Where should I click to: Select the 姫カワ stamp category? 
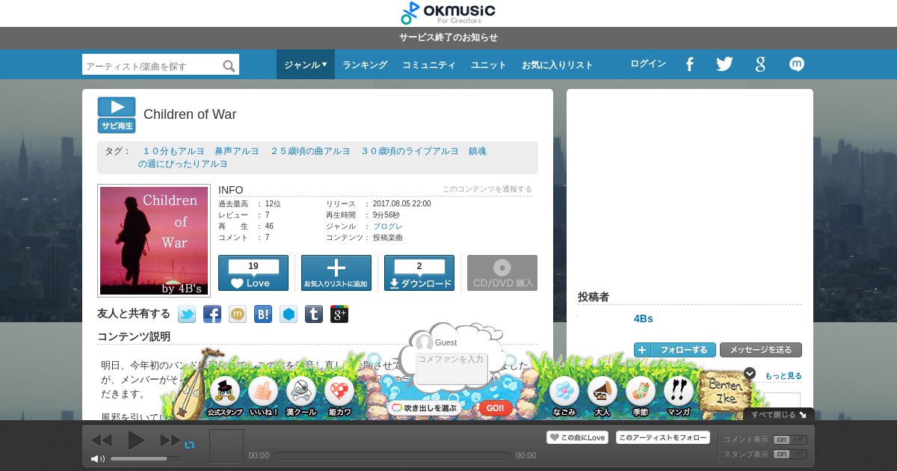click(339, 396)
